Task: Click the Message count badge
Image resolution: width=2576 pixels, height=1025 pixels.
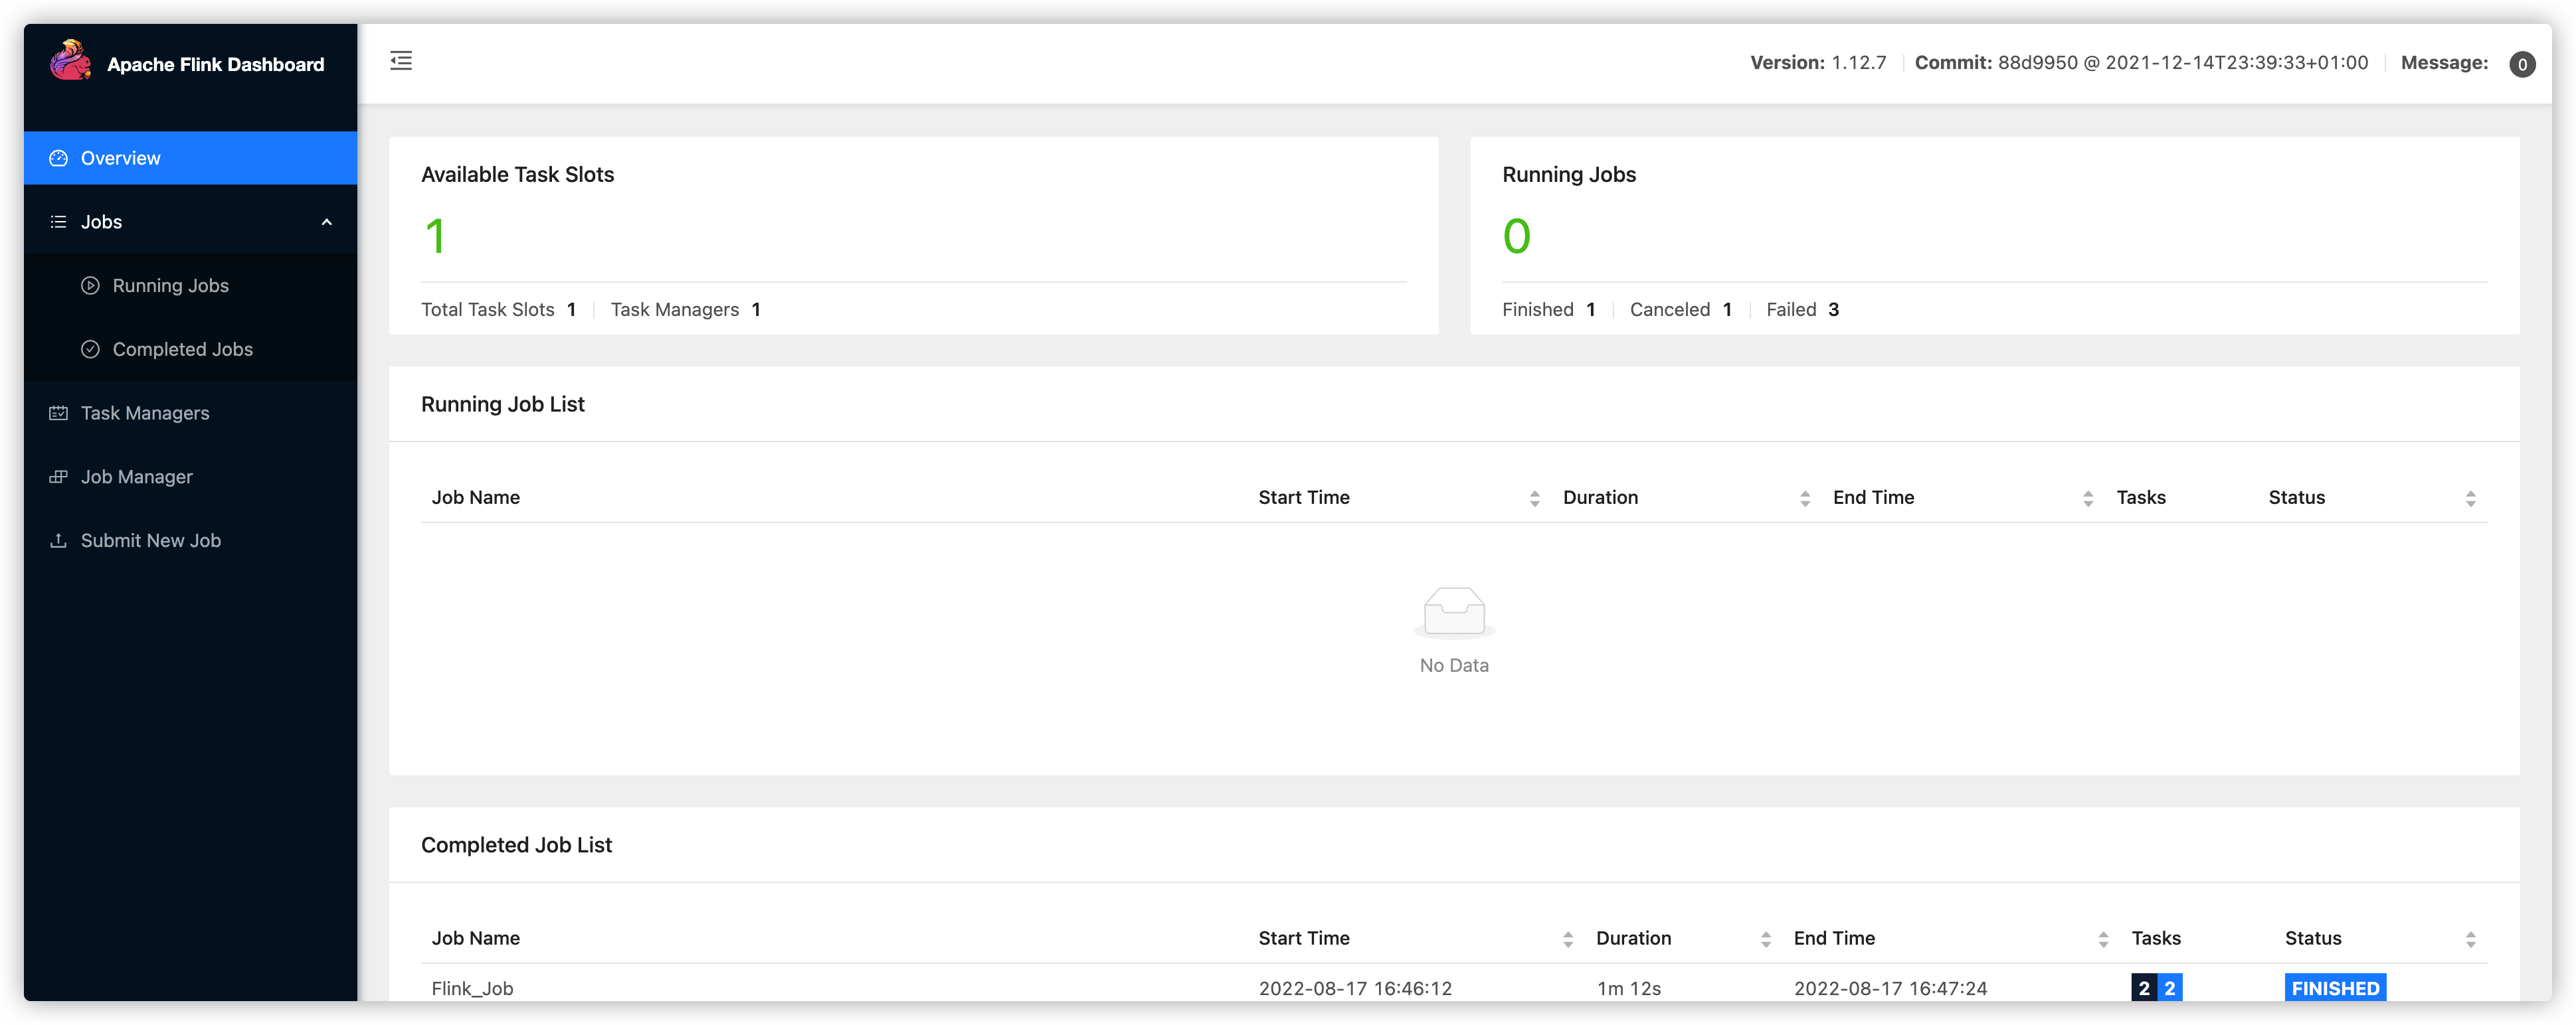Action: click(x=2522, y=64)
